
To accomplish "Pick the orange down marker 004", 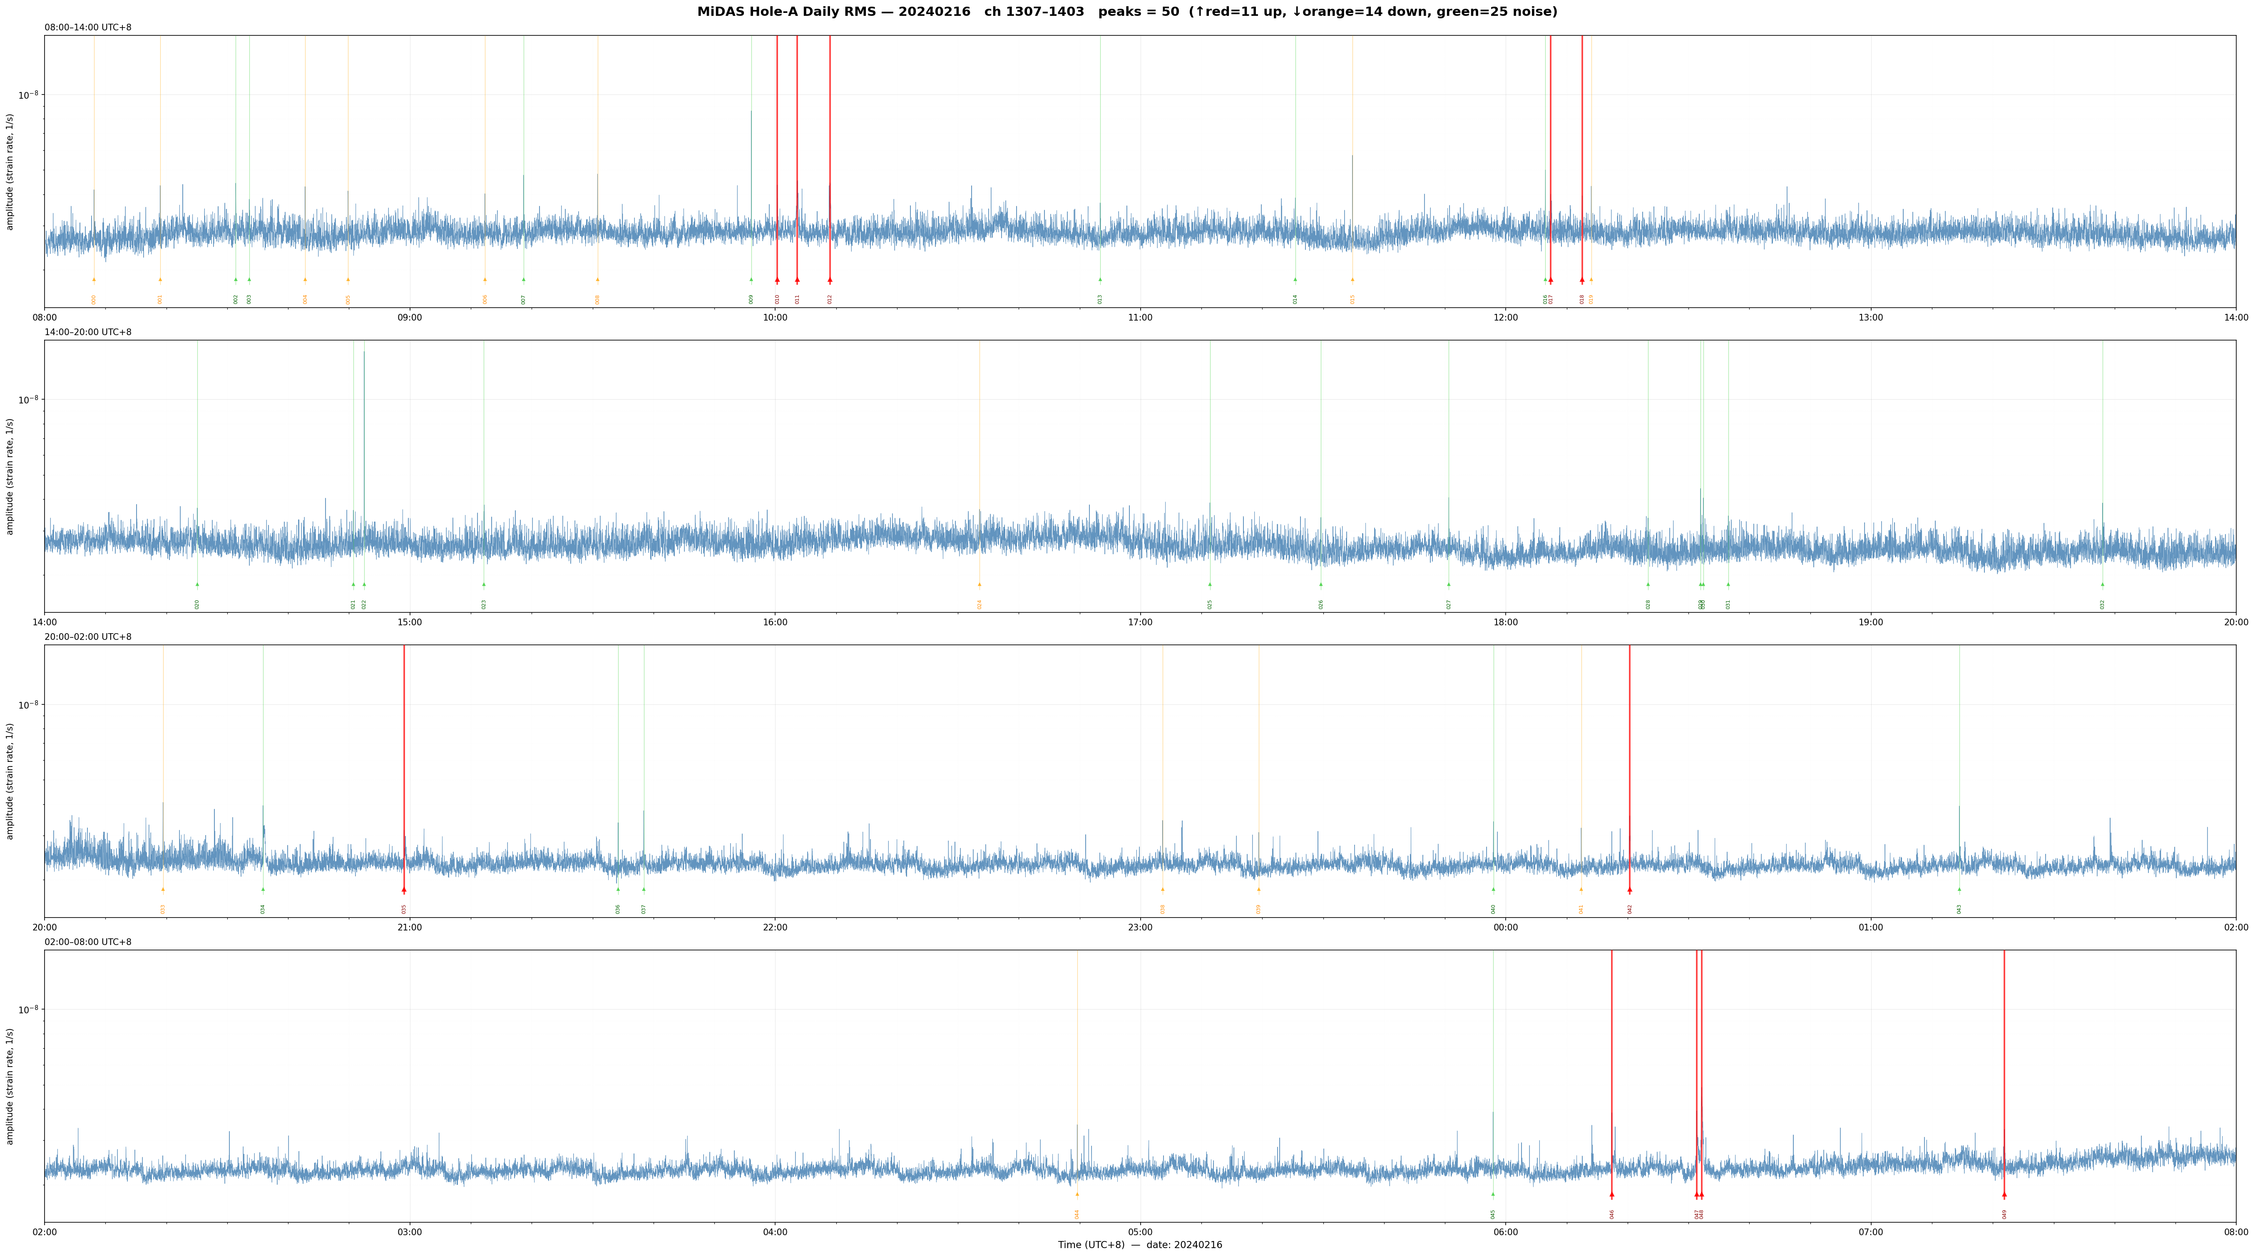I will 306,280.
